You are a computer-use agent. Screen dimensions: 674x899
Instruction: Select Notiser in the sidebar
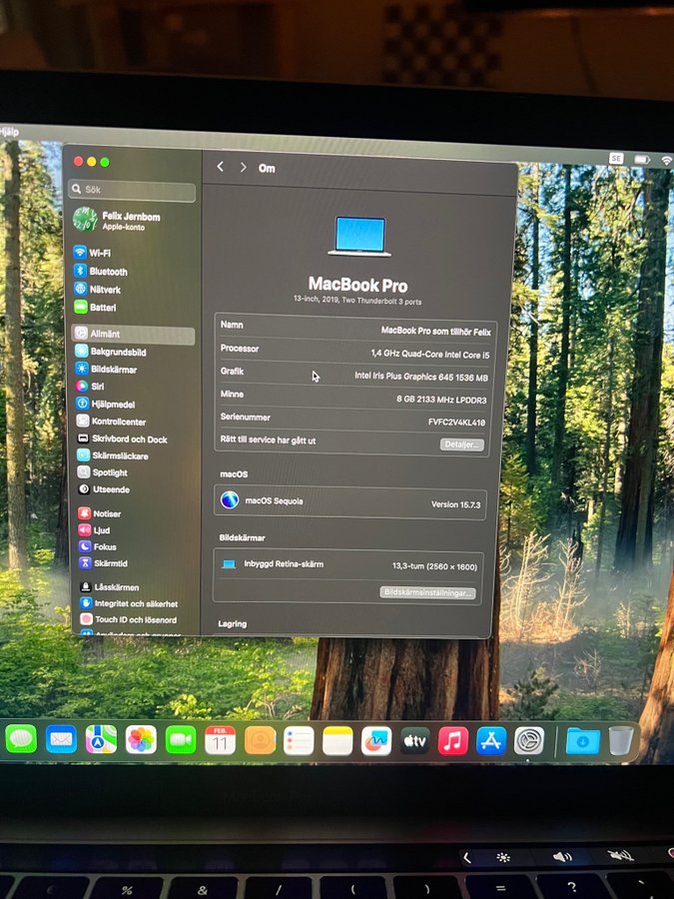coord(106,513)
